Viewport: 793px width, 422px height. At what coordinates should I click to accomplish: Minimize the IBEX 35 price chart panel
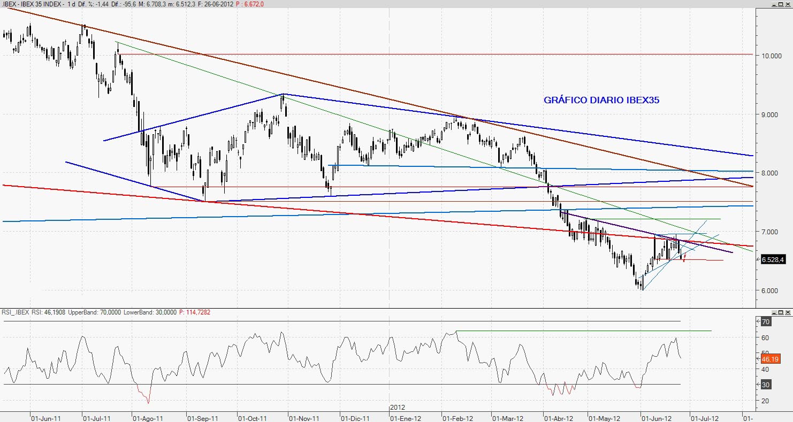(x=773, y=4)
